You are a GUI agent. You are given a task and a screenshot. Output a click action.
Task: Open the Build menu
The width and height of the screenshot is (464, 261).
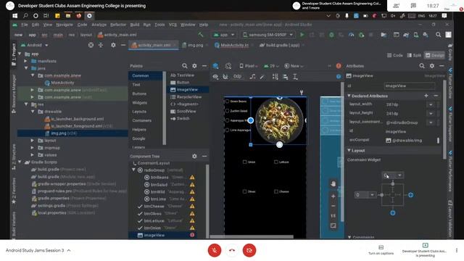(x=135, y=25)
